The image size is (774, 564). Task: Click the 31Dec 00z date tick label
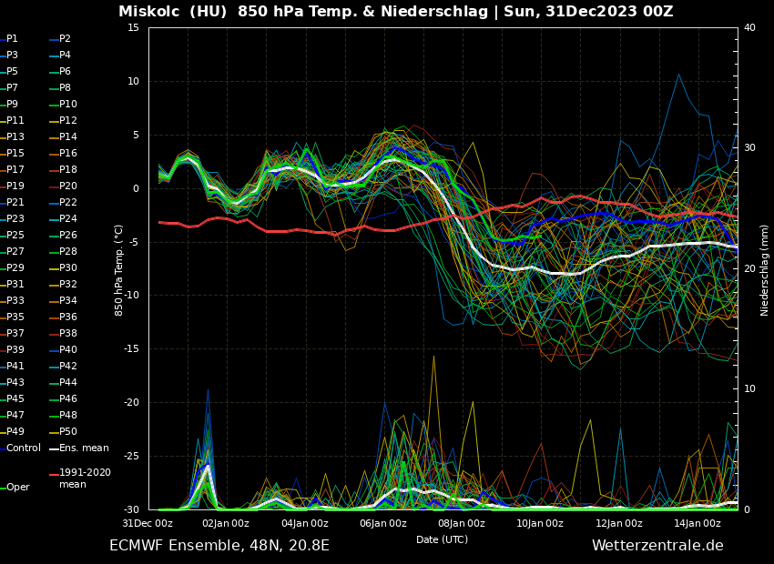pos(148,523)
